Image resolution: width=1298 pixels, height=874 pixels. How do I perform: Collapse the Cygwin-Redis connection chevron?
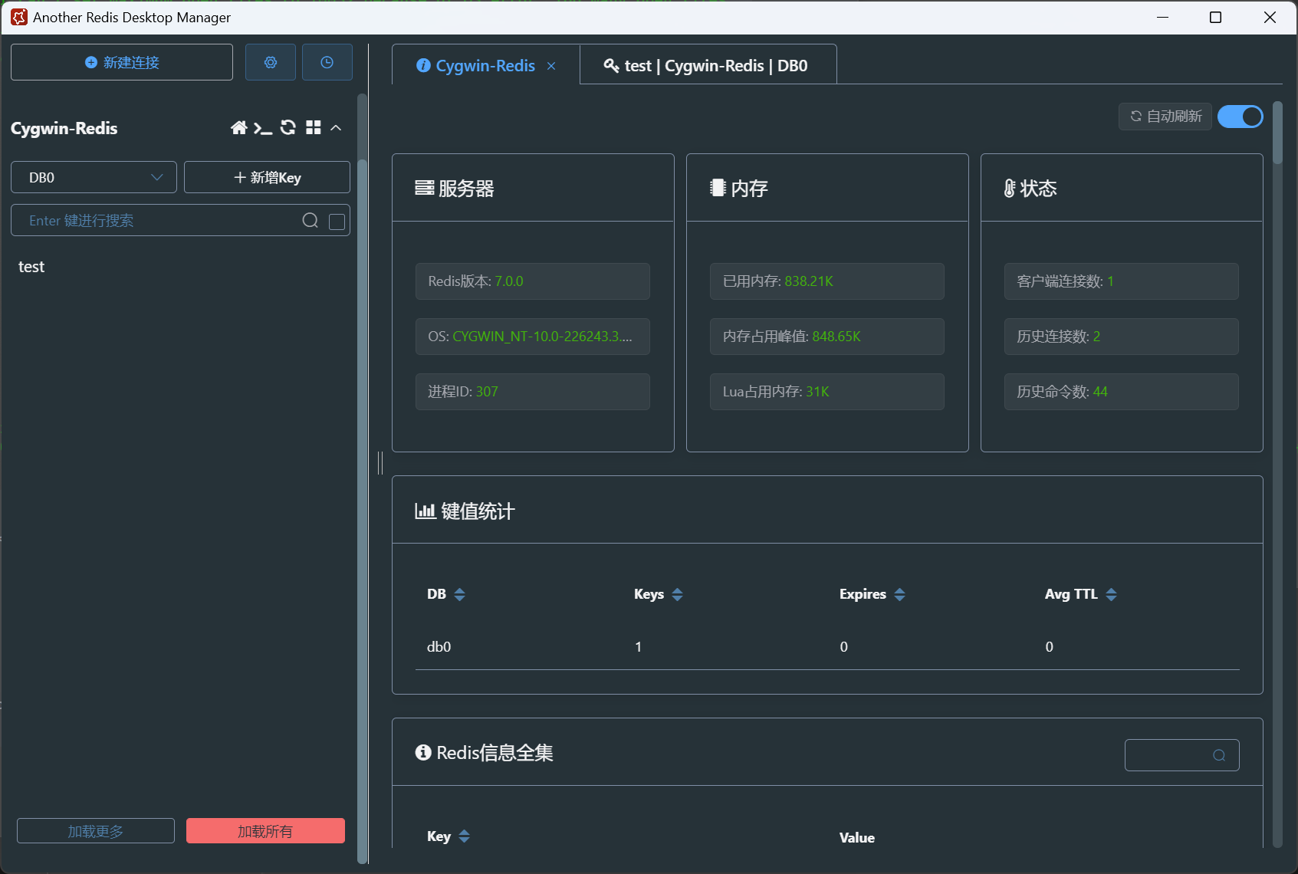336,128
